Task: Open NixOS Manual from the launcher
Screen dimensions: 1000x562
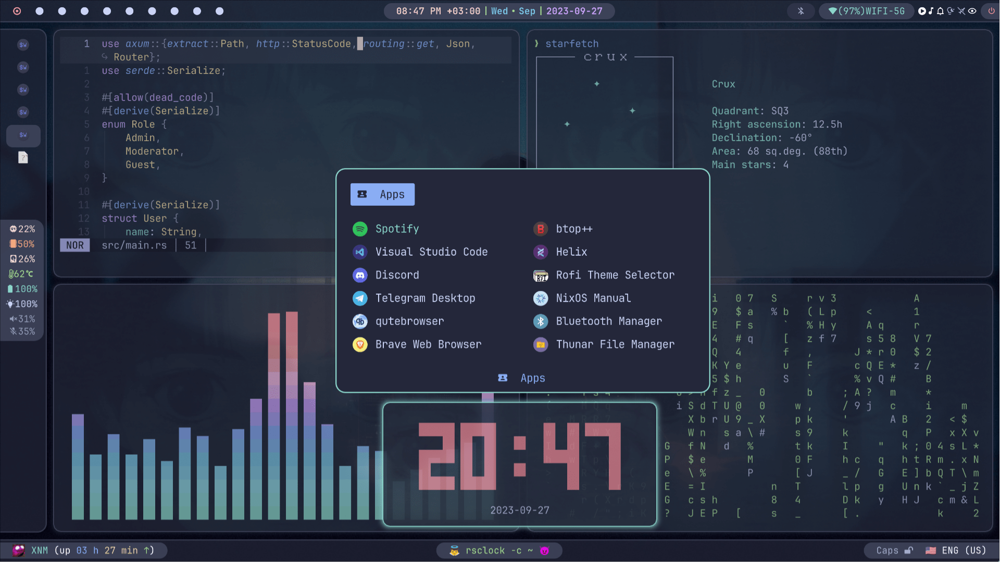Action: pyautogui.click(x=593, y=298)
